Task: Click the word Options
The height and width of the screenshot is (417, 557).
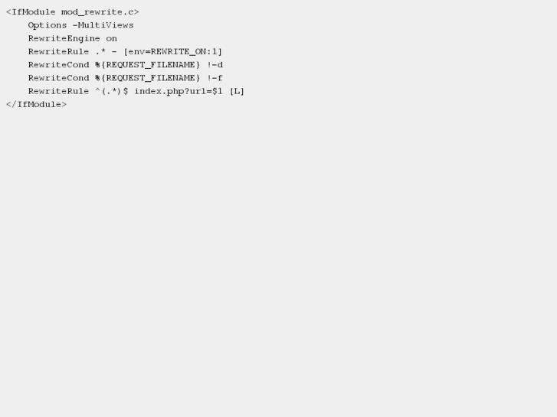Action: pyautogui.click(x=48, y=25)
